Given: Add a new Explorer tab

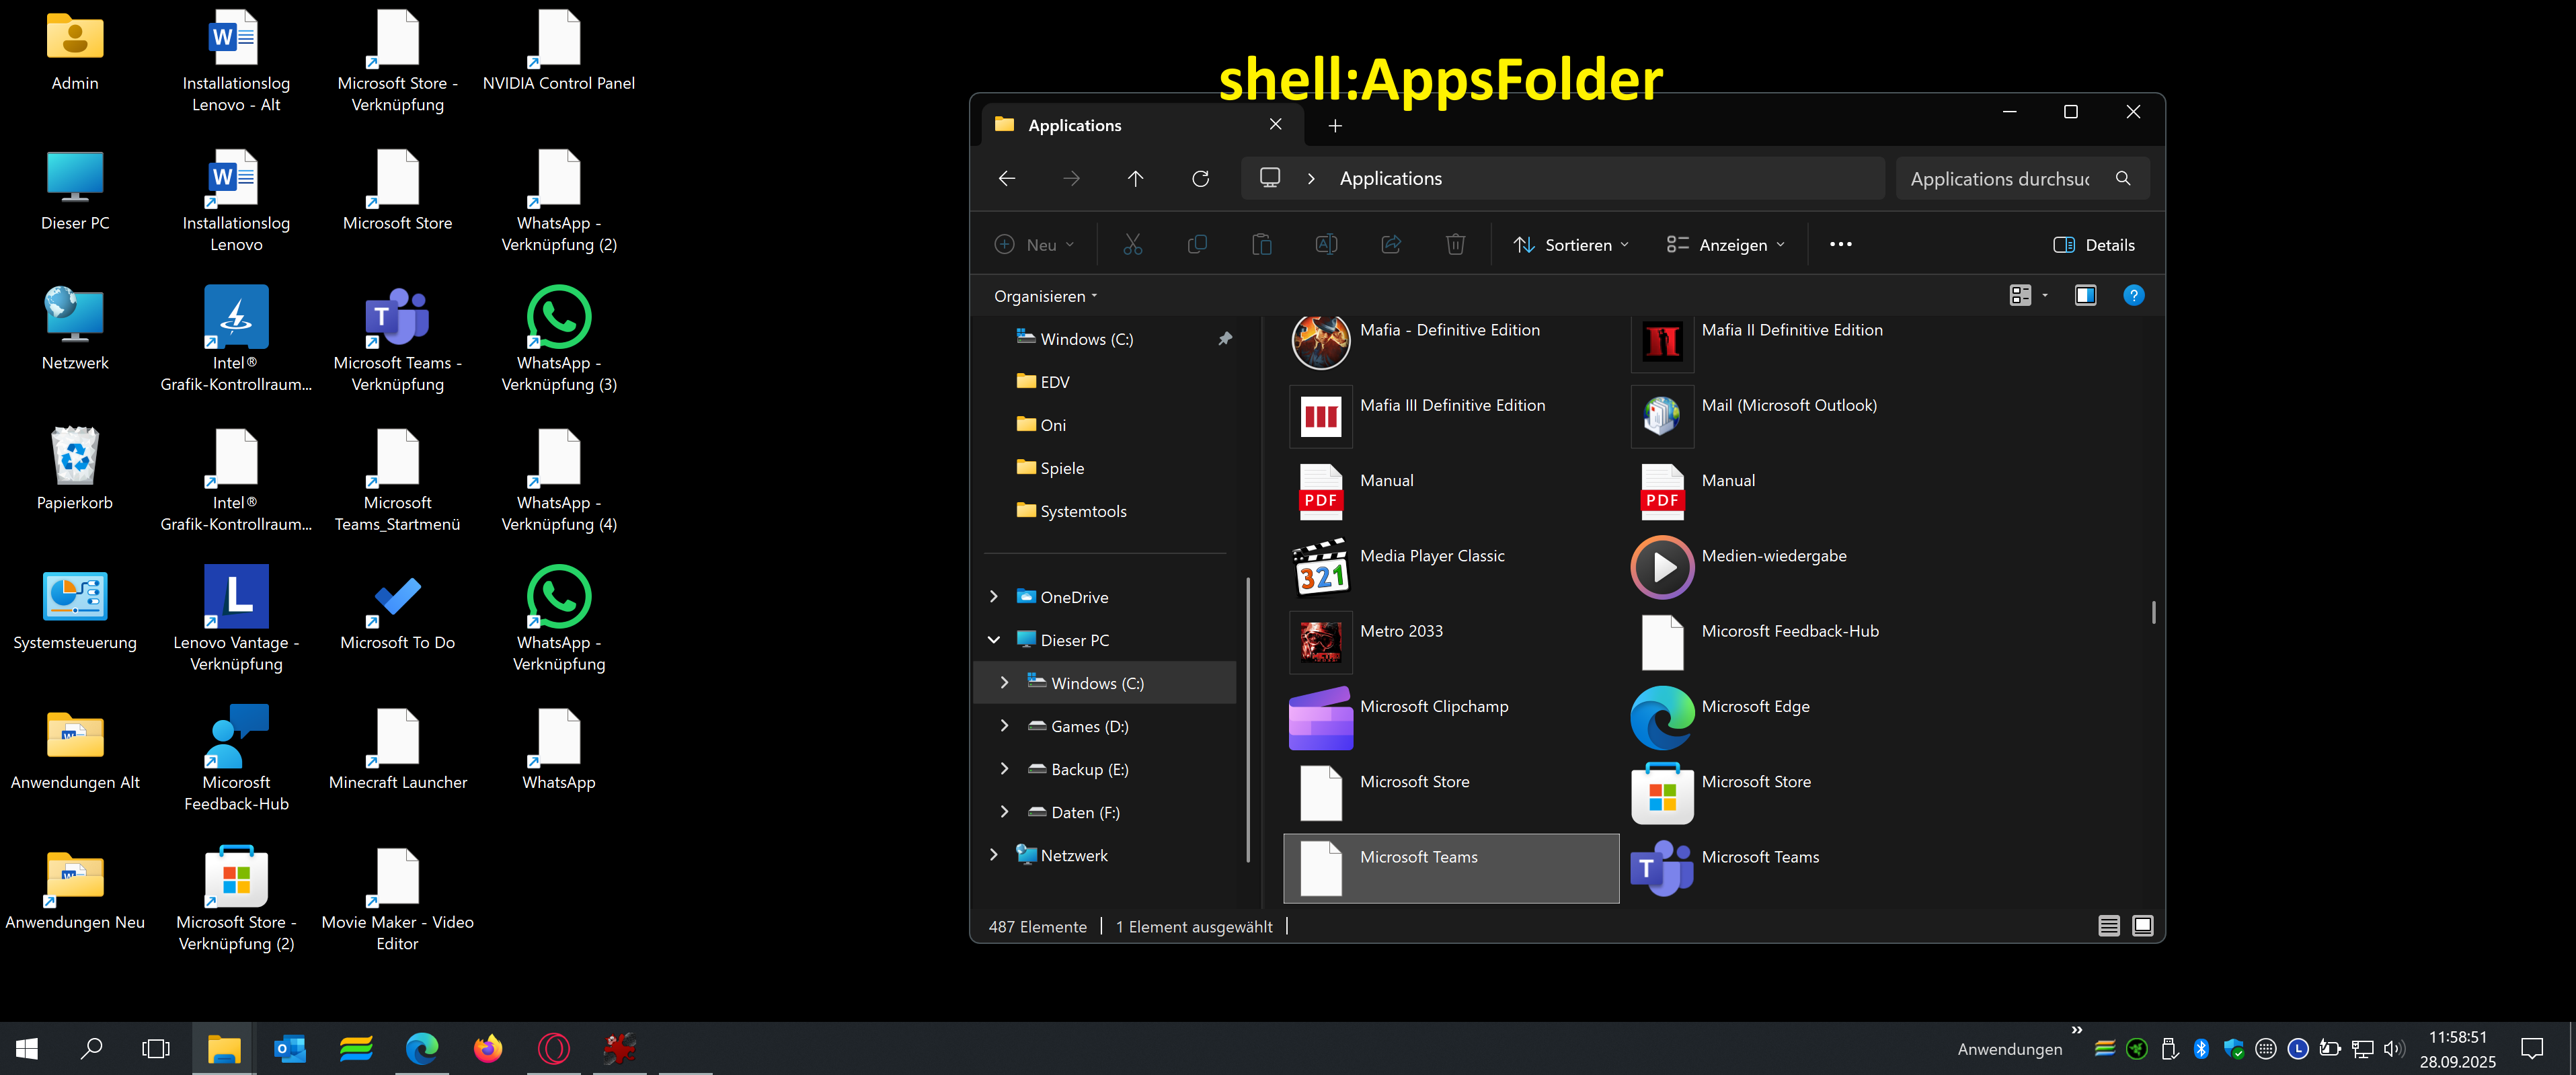Looking at the screenshot, I should pyautogui.click(x=1335, y=126).
